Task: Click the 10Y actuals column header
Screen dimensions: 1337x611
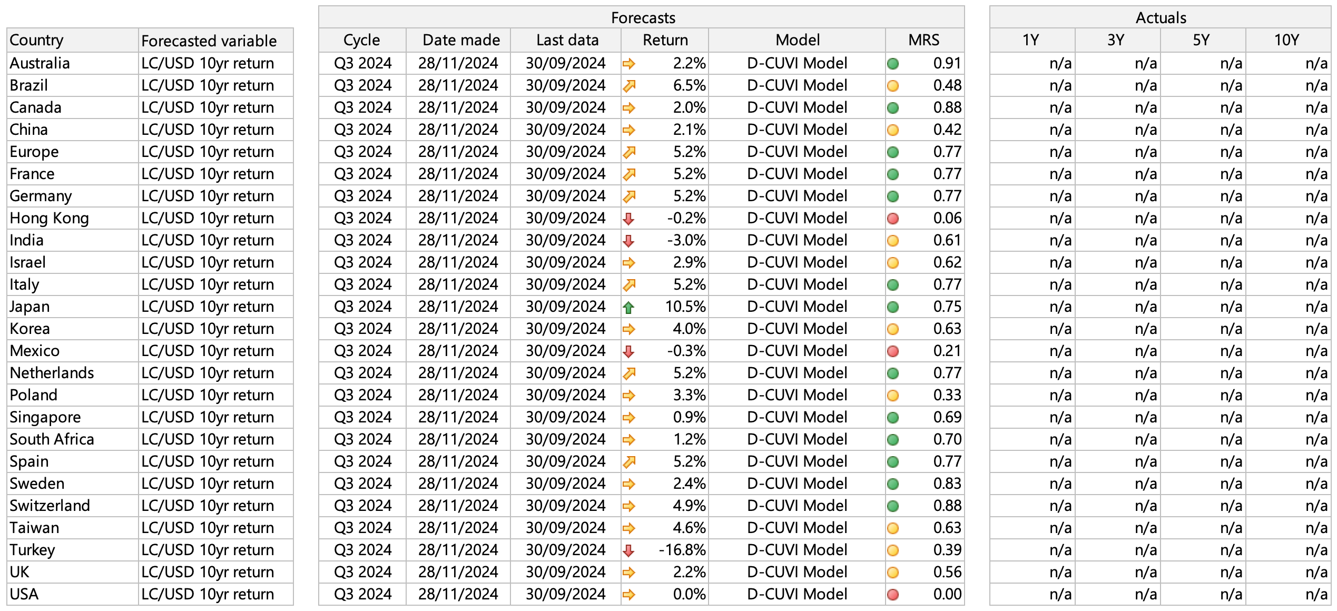Action: 1287,40
